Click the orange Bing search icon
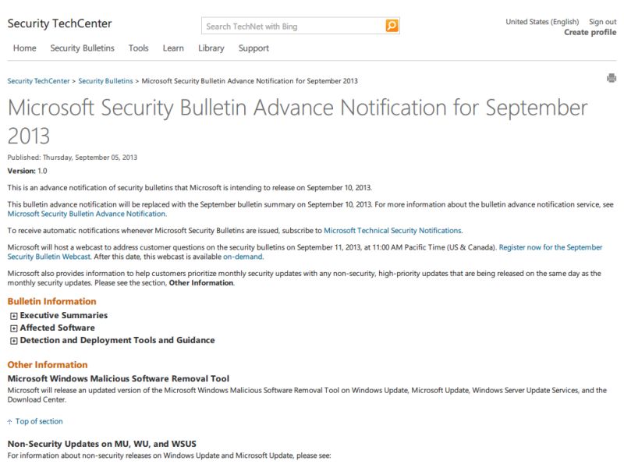This screenshot has height=468, width=624. click(x=392, y=26)
